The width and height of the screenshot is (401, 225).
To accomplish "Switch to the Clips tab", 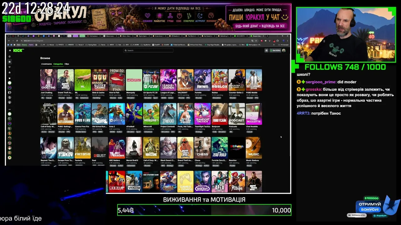I will coord(67,64).
